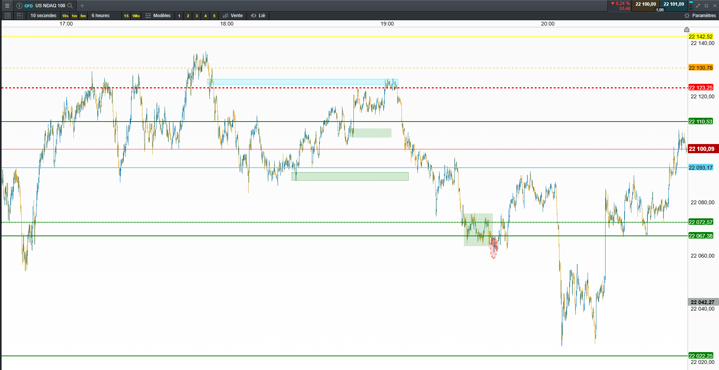Click the 22 140,00 axis value
Image resolution: width=719 pixels, height=370 pixels.
(x=703, y=43)
